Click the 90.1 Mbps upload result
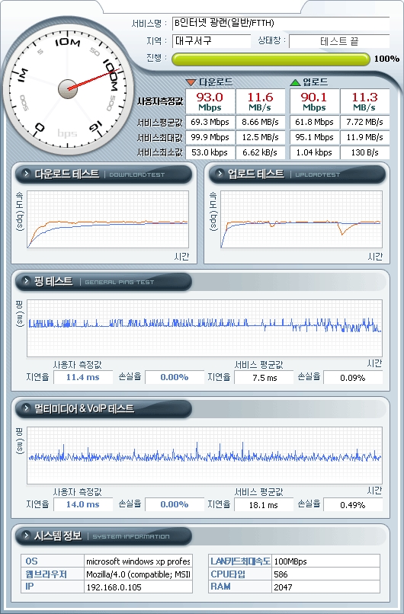The image size is (404, 614). point(314,101)
